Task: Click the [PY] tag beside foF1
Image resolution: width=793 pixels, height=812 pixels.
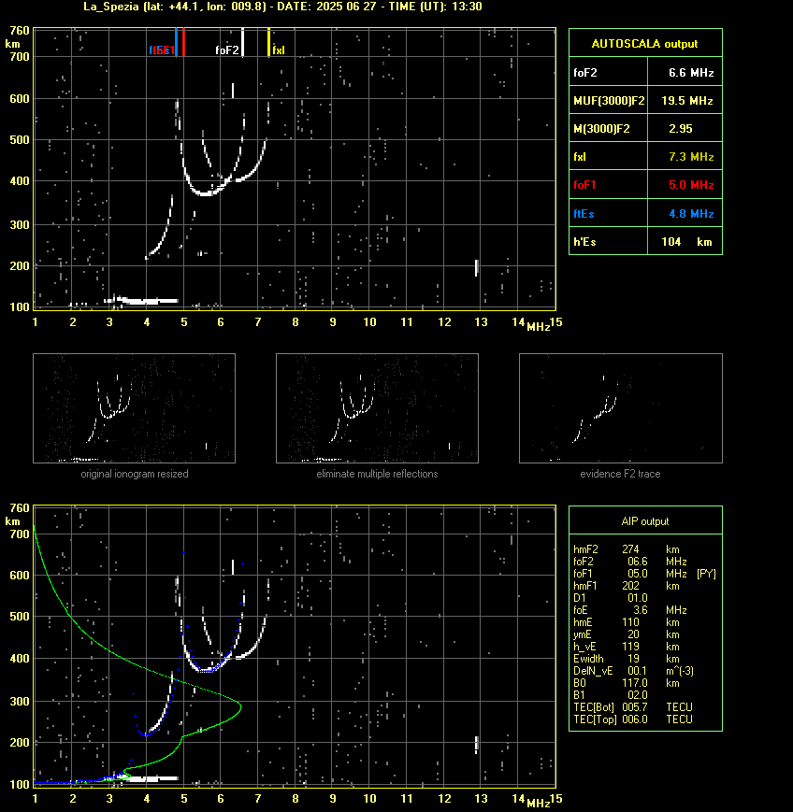Action: coord(706,574)
